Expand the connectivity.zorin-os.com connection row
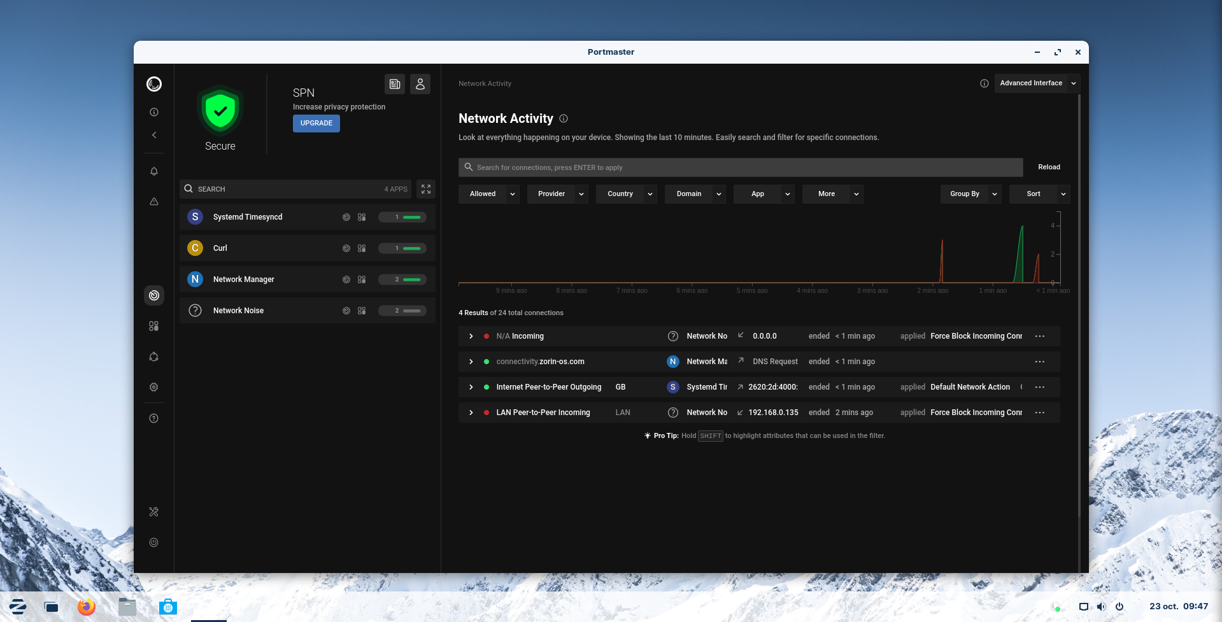This screenshot has width=1222, height=622. coord(471,362)
